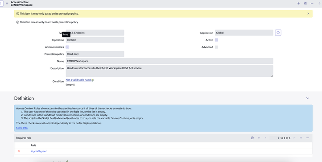Click the info icon in read-only message
322x162 pixels.
[18, 22]
